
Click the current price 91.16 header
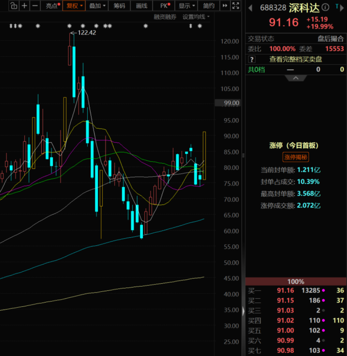coord(284,23)
